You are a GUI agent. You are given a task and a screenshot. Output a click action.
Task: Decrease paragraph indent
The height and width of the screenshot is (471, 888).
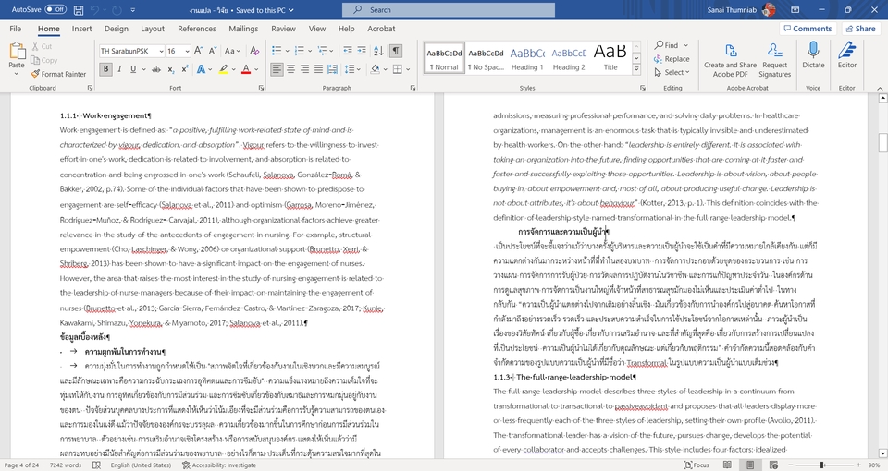click(x=348, y=51)
